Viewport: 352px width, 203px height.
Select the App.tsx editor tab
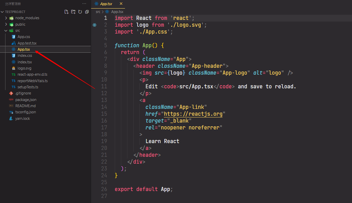tap(109, 4)
